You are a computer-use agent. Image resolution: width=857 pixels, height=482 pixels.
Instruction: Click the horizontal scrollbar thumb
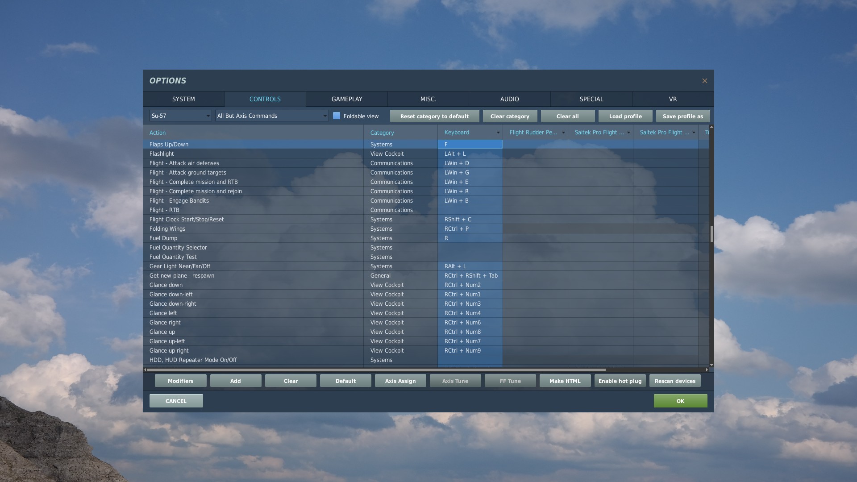(376, 370)
